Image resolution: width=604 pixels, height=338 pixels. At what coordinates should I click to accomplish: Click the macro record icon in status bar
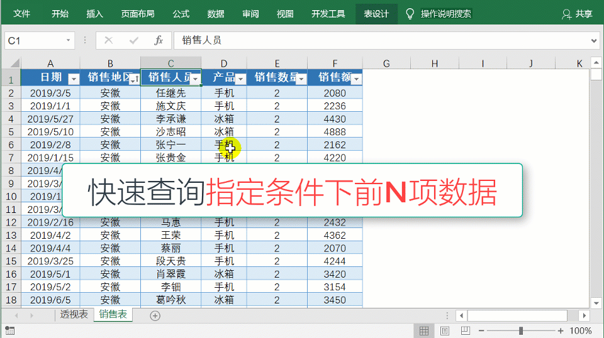point(10,330)
